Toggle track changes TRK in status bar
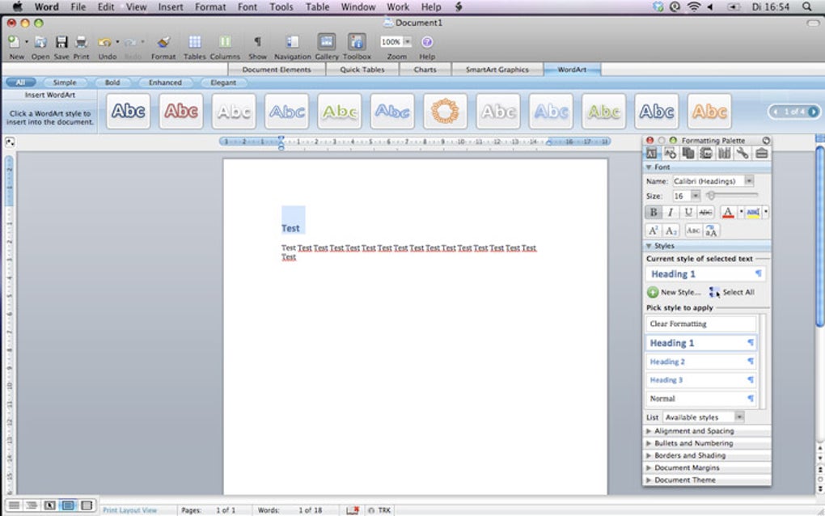825x516 pixels. tap(380, 510)
